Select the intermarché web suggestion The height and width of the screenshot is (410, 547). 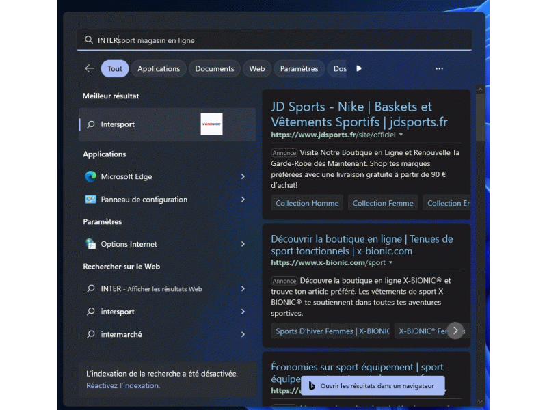tap(167, 334)
